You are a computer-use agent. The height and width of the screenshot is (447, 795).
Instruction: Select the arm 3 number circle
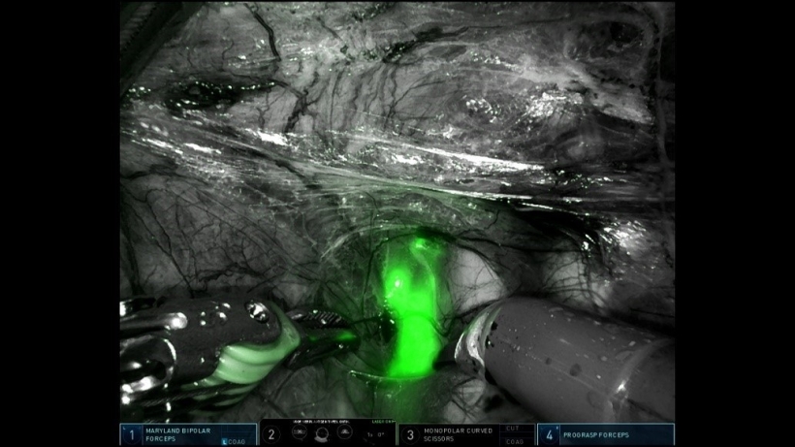[410, 435]
